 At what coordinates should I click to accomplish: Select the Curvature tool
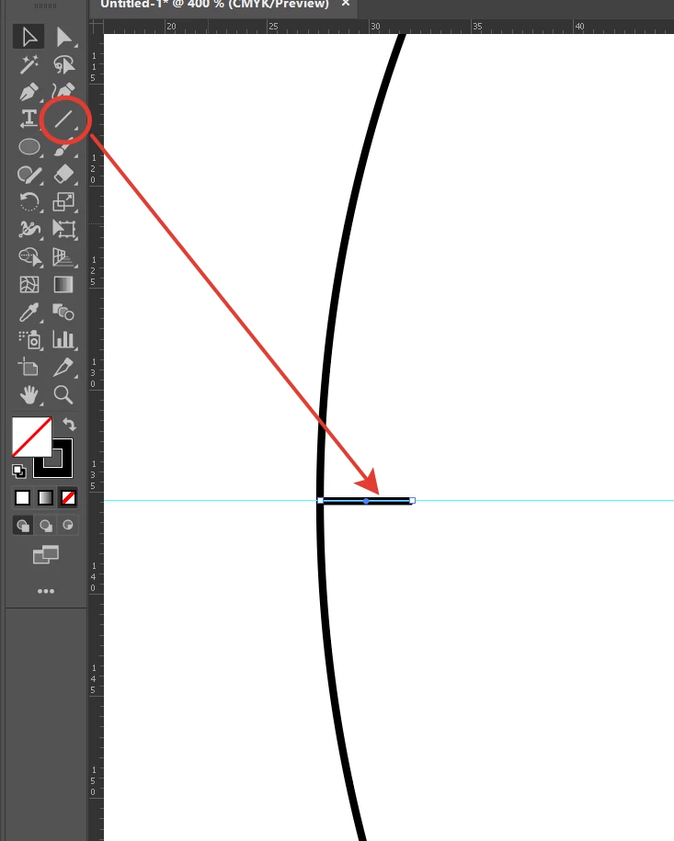63,92
